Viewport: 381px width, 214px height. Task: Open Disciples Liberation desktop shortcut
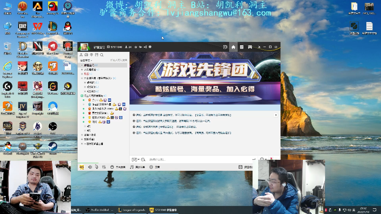[22, 50]
